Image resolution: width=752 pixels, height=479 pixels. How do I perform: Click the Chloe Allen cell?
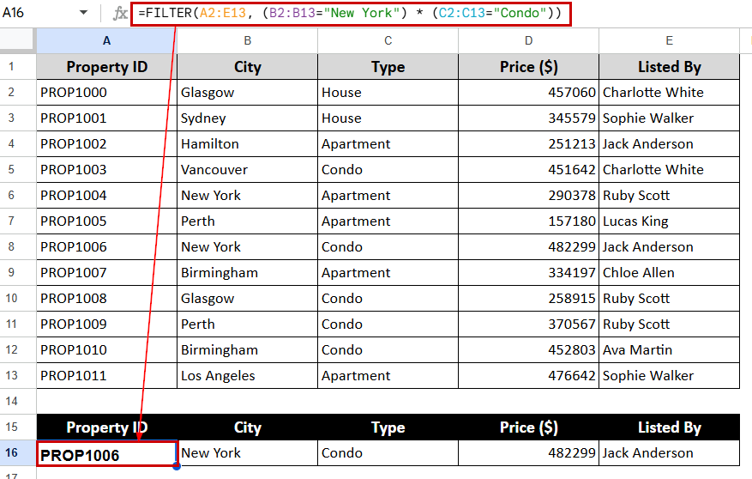(x=669, y=273)
